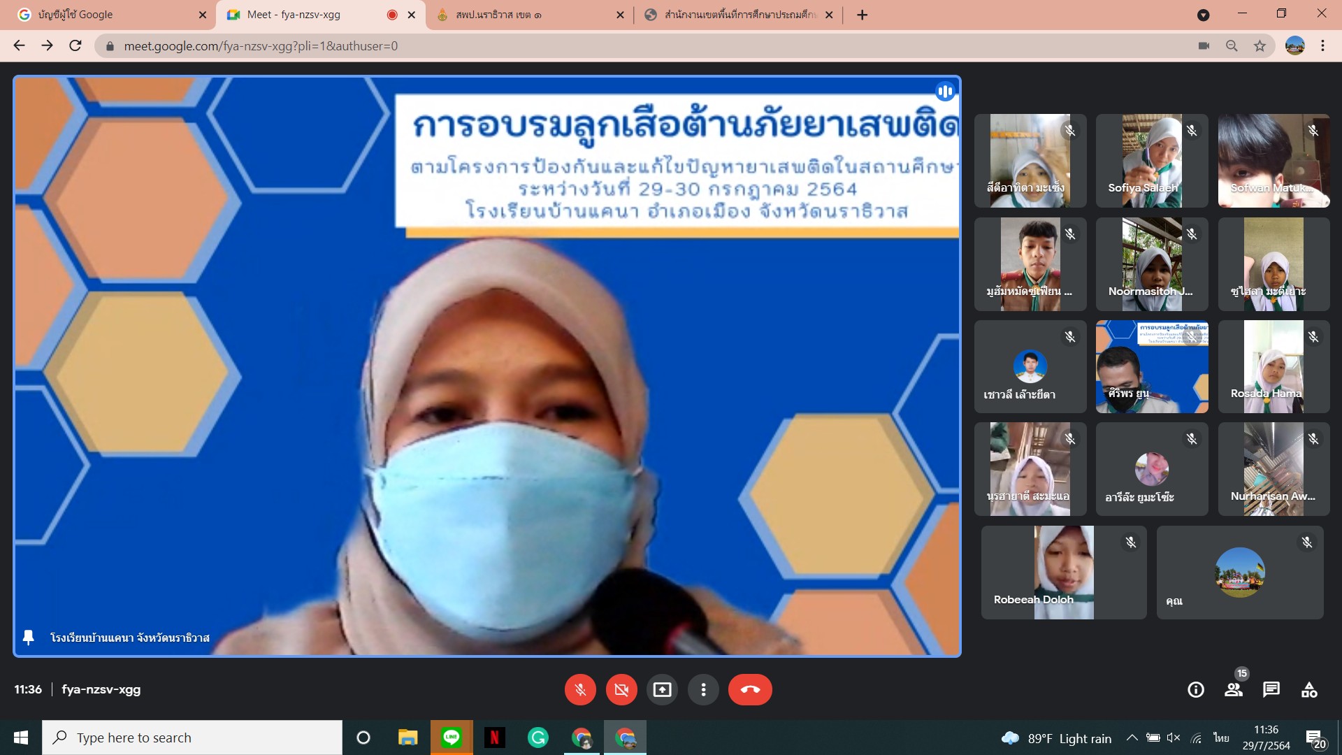This screenshot has height=755, width=1342.
Task: Click the Windows taskbar search box
Action: [192, 738]
